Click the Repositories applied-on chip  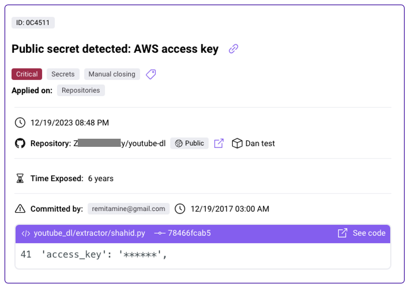pyautogui.click(x=81, y=90)
